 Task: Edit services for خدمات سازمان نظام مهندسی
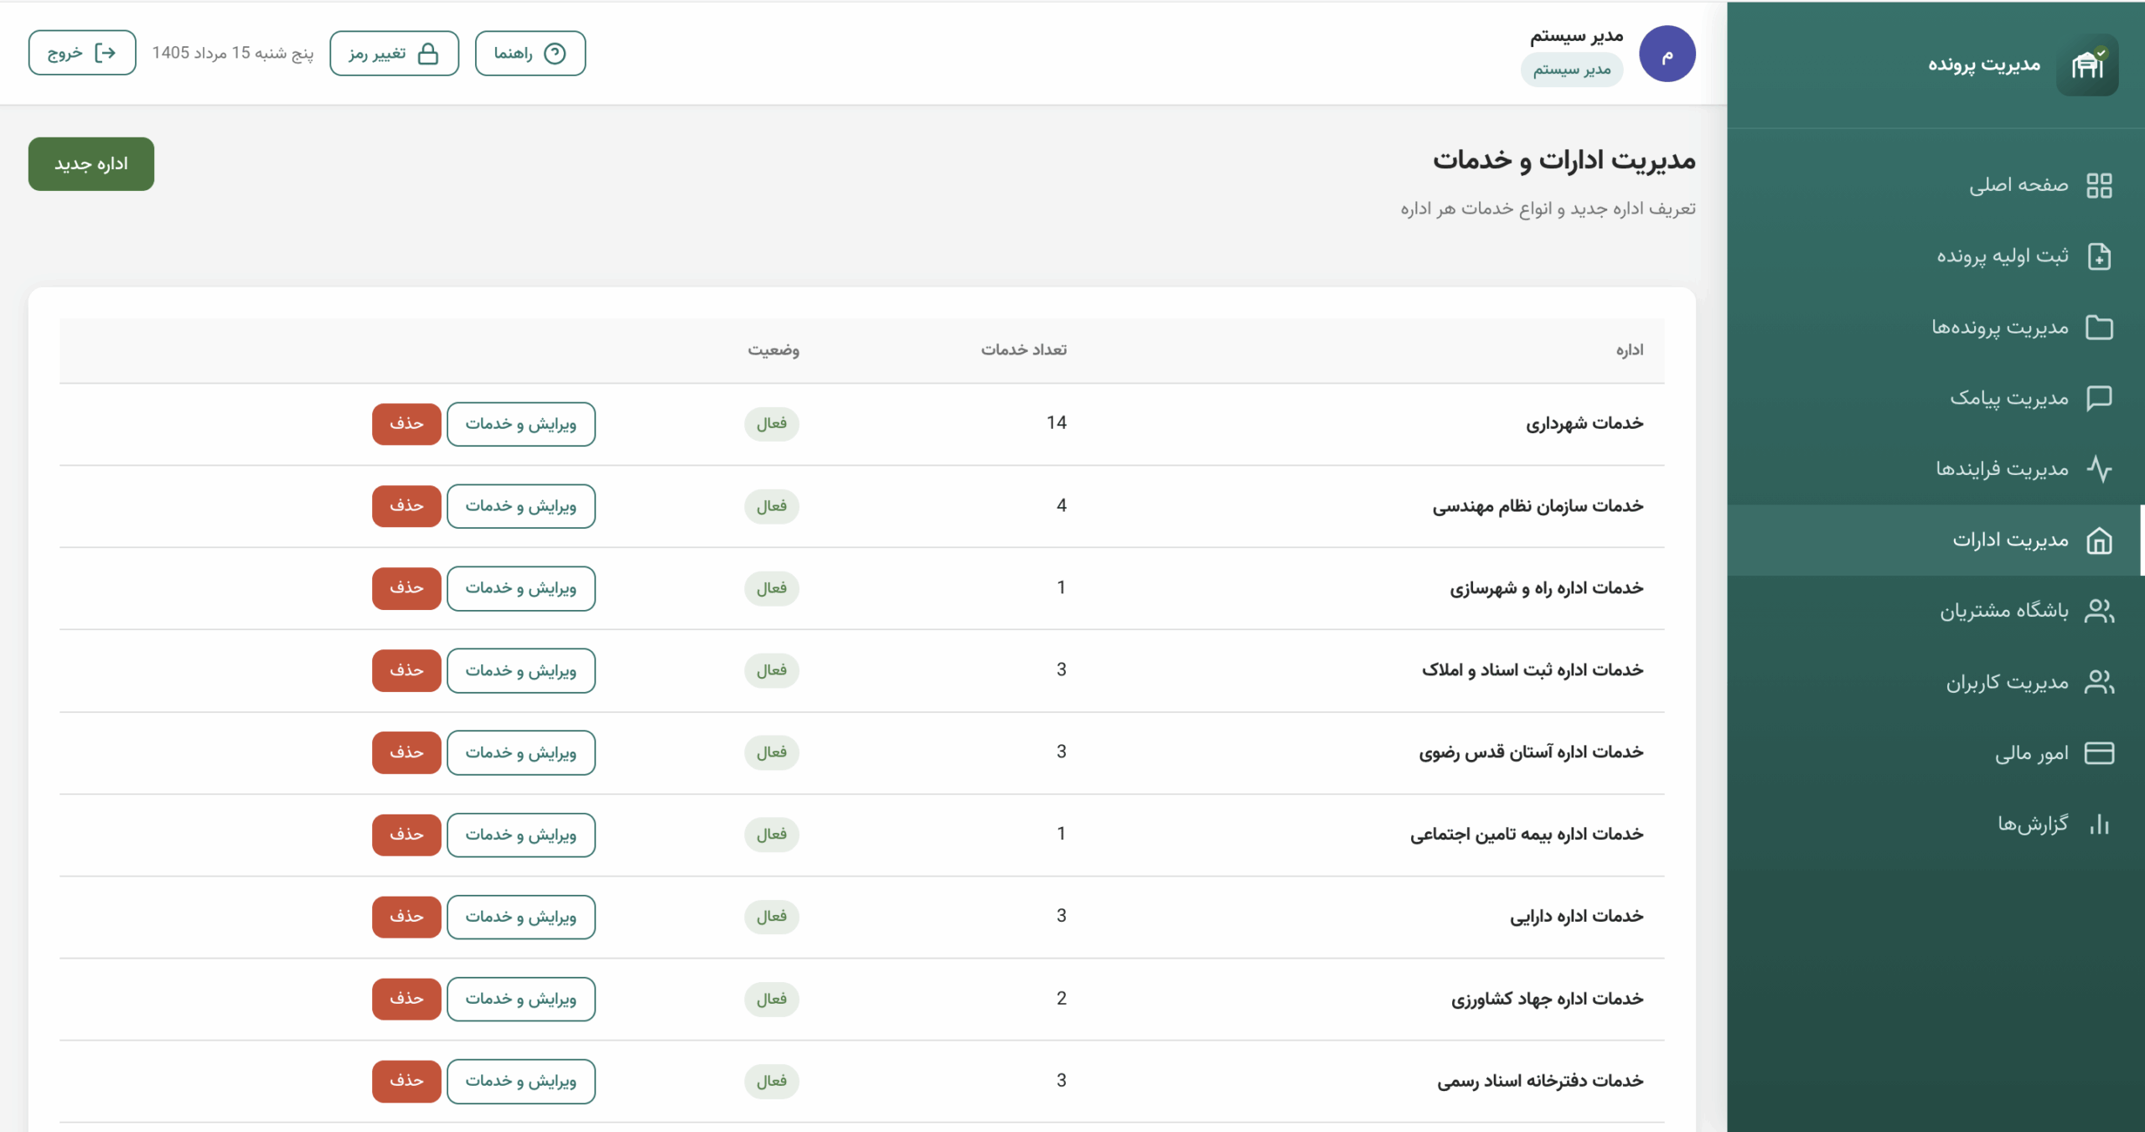pyautogui.click(x=521, y=506)
